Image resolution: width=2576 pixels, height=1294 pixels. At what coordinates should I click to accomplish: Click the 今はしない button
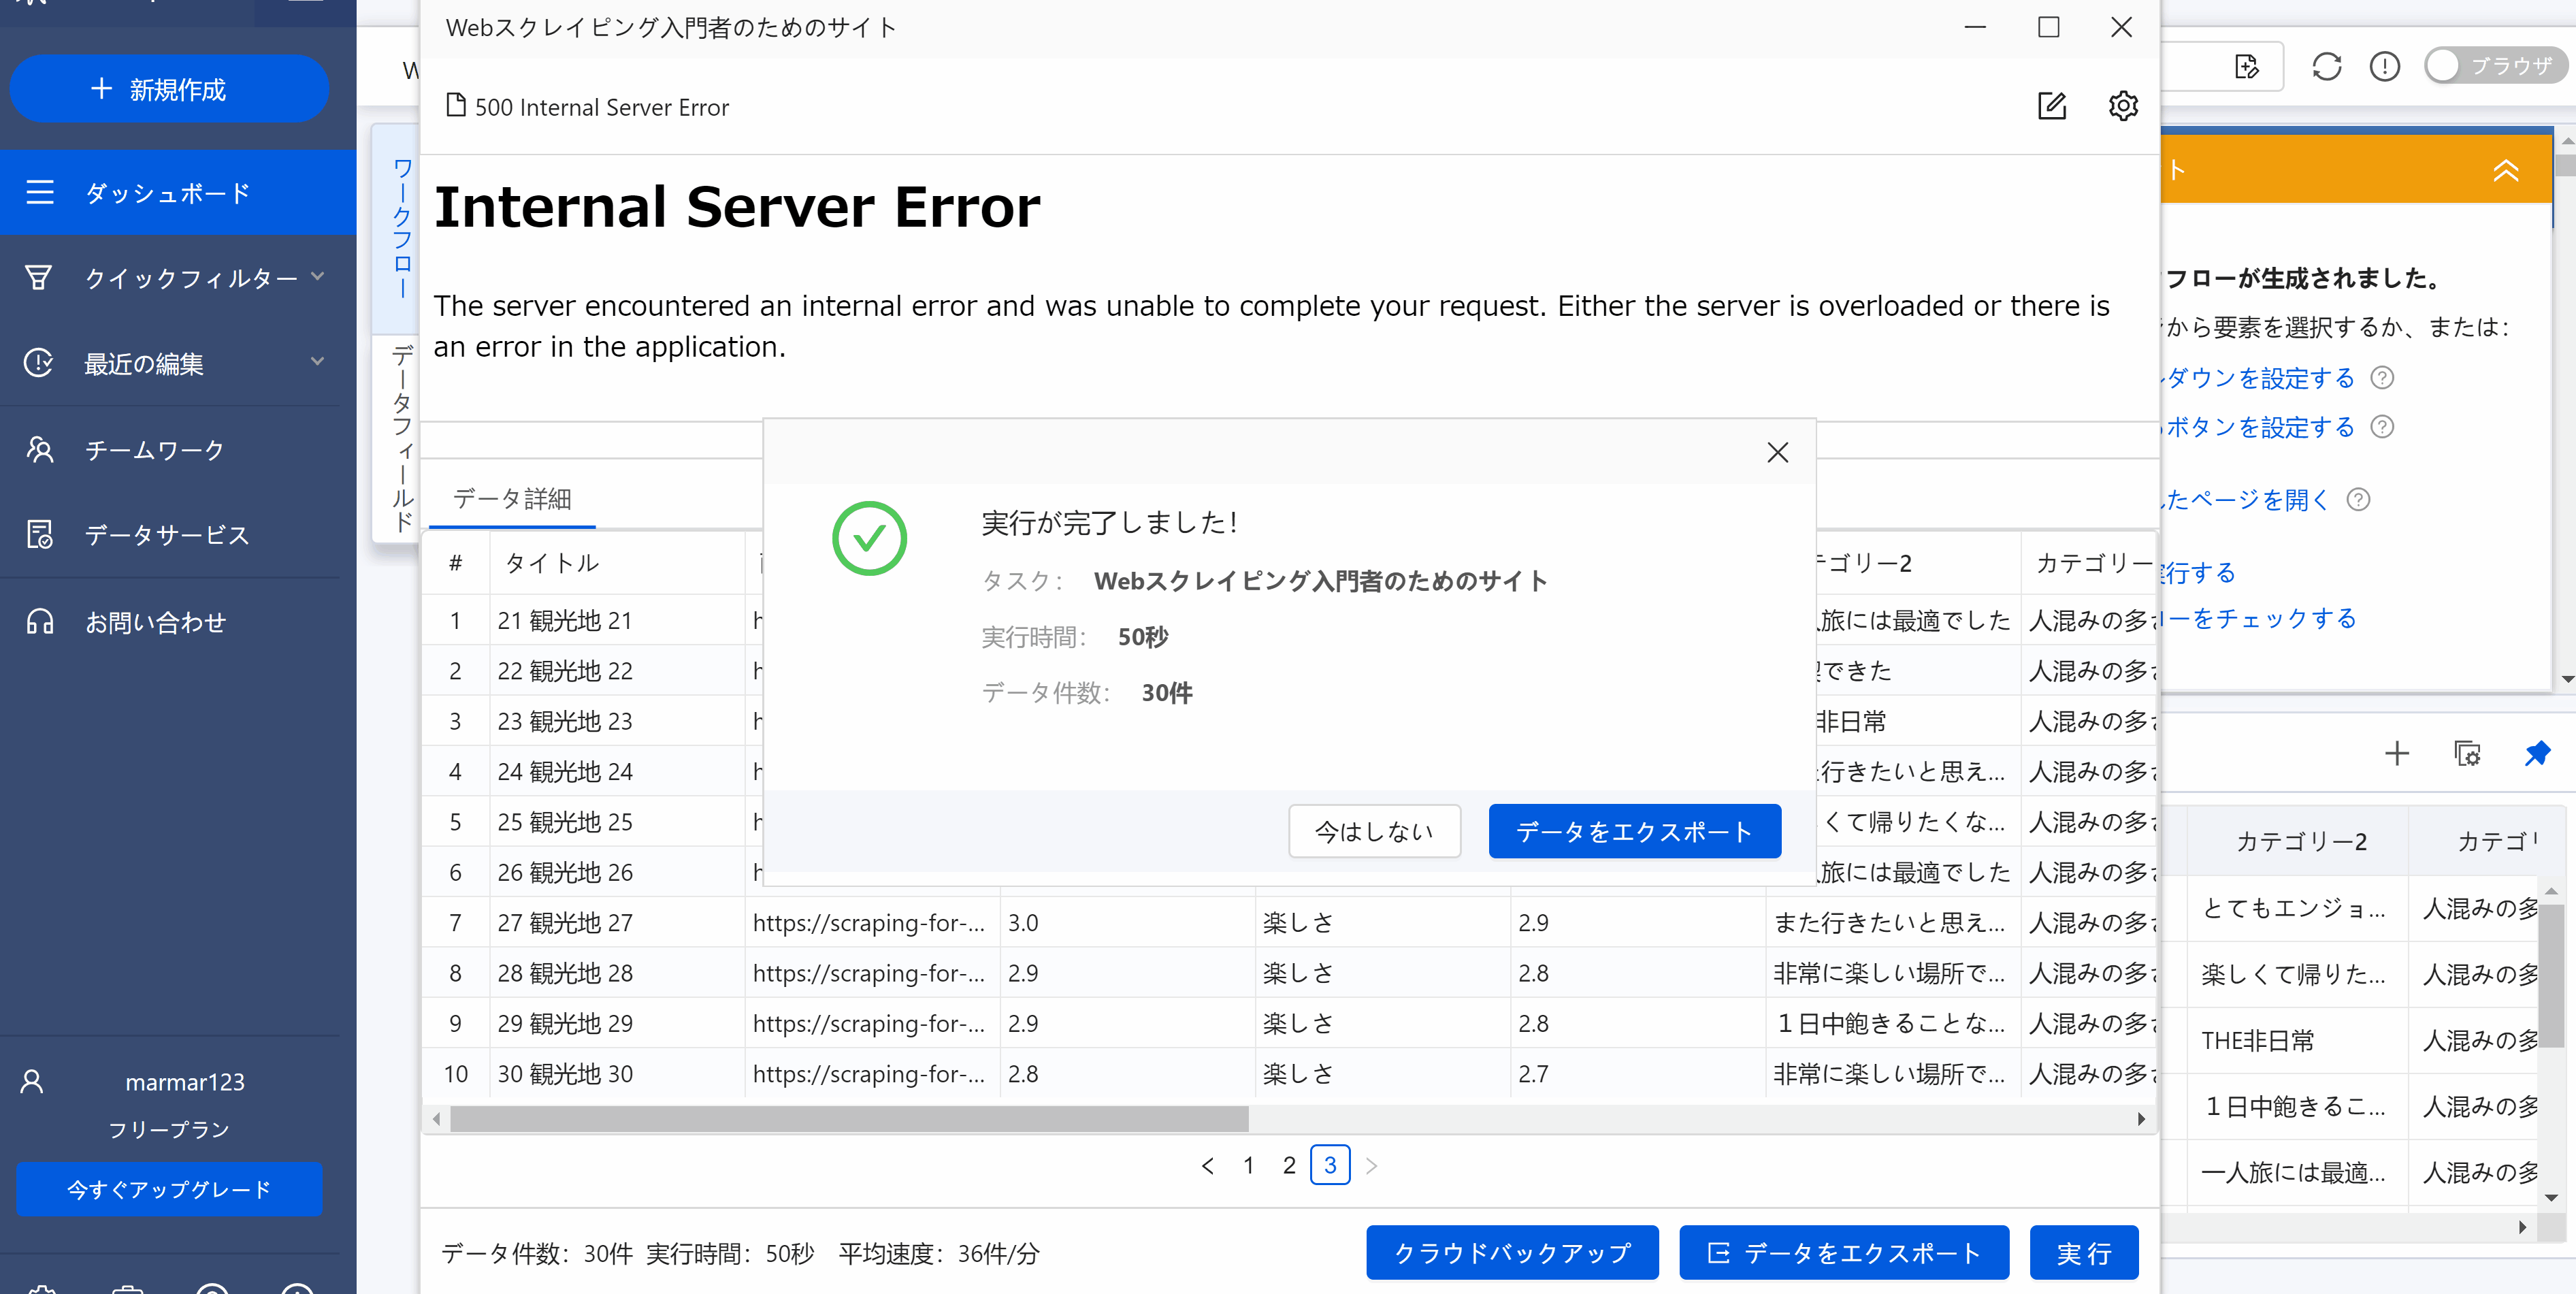pyautogui.click(x=1373, y=831)
